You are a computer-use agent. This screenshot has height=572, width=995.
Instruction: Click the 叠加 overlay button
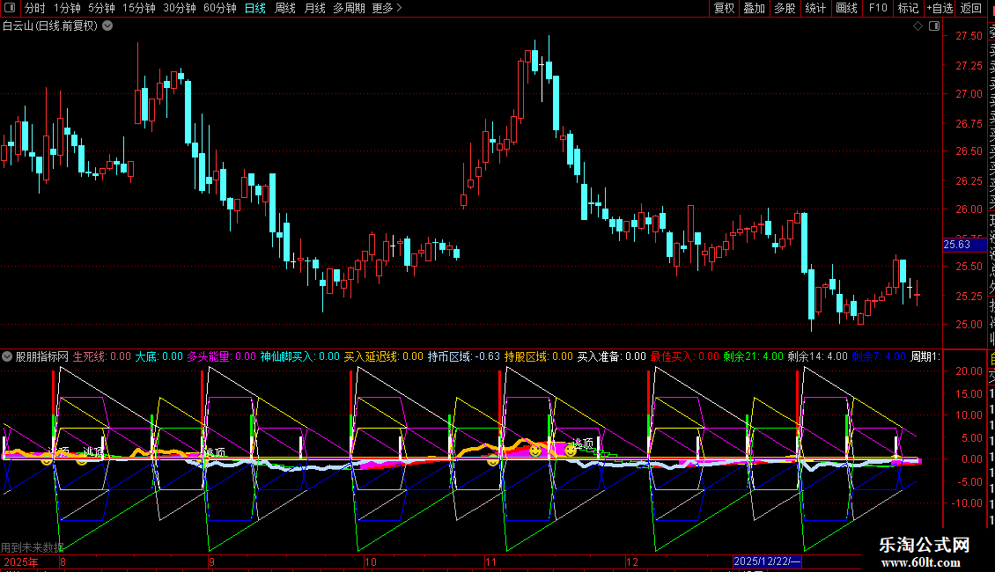pos(755,8)
